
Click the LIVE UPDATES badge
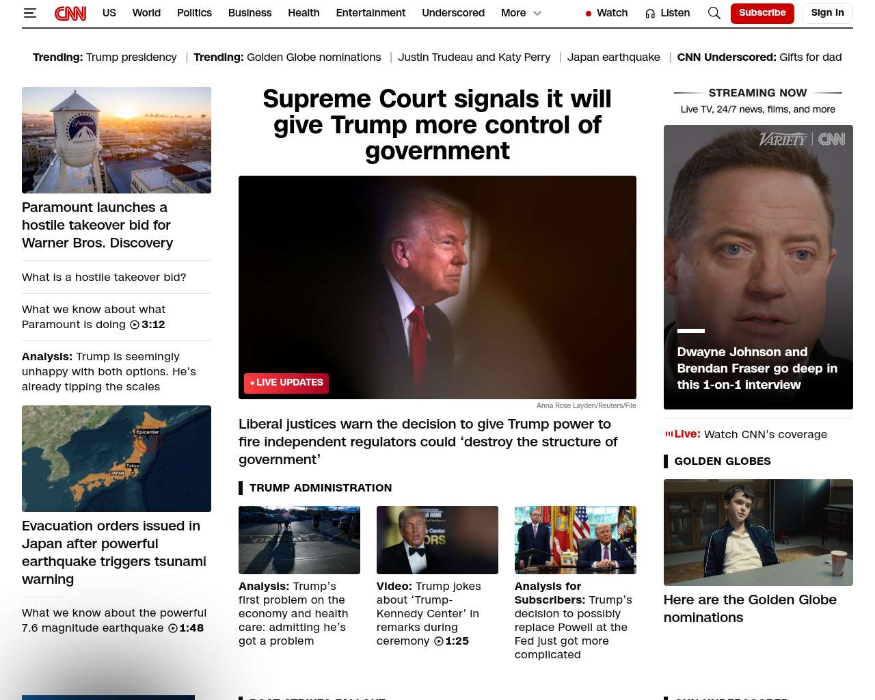[x=286, y=383]
